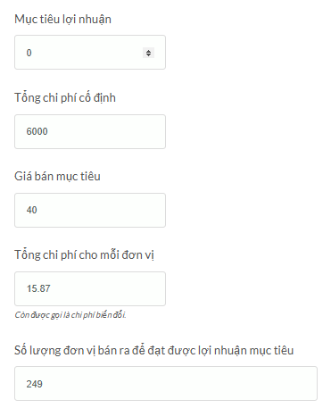Place cursor on the 15.87 value
This screenshot has width=331, height=408.
(x=38, y=288)
